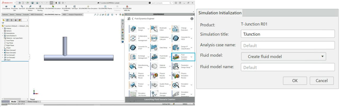
Task: Switch to the 3D Views bottom tab
Action: coord(22,101)
